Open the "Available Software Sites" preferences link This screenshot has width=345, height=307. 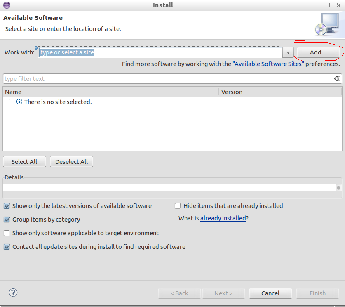tap(268, 64)
